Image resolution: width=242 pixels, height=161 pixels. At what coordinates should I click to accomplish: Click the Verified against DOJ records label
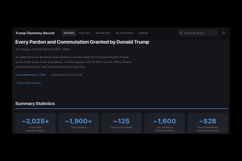tap(66, 75)
